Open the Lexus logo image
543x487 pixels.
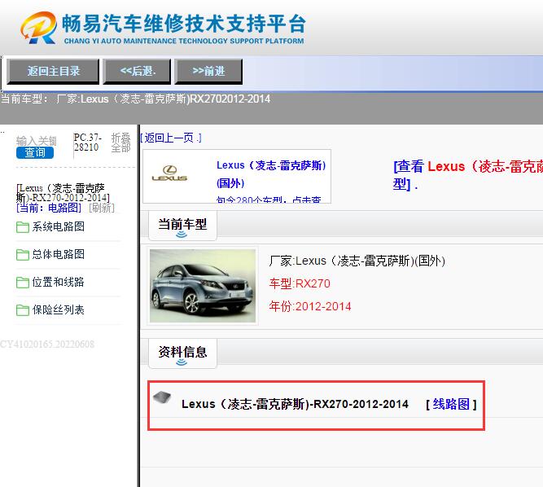pos(169,173)
